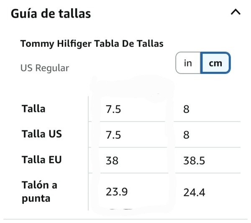Click the EU size 38 cell

coord(112,160)
